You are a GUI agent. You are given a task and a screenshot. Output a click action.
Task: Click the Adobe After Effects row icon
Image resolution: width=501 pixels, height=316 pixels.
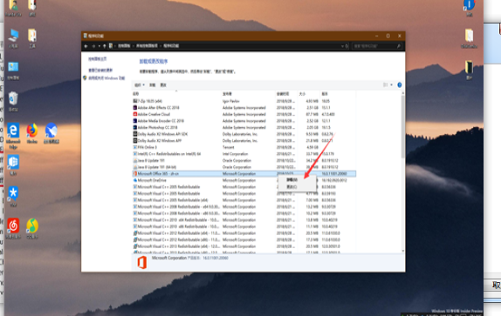coord(134,108)
